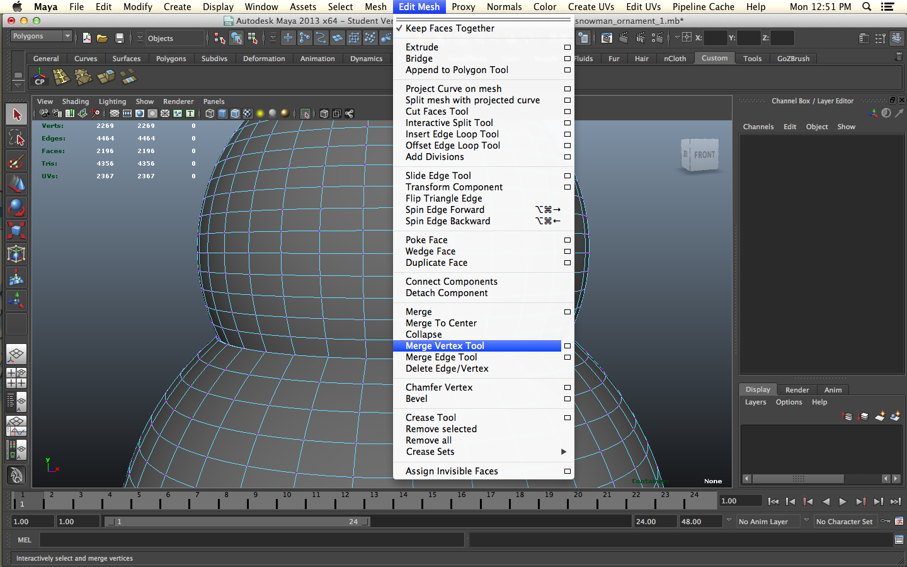Click the shelf trash can icon
Viewport: 907px width, 567px height.
[x=899, y=57]
